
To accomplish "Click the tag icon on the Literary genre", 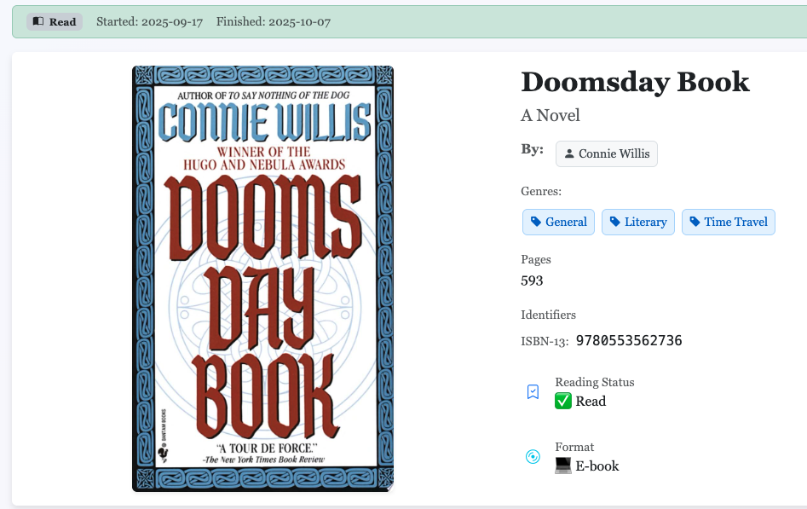I will pos(615,222).
